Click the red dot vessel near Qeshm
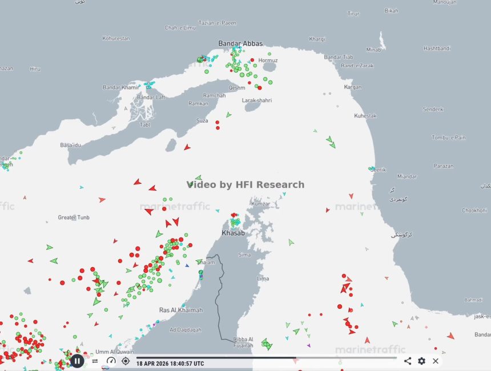 (259, 88)
